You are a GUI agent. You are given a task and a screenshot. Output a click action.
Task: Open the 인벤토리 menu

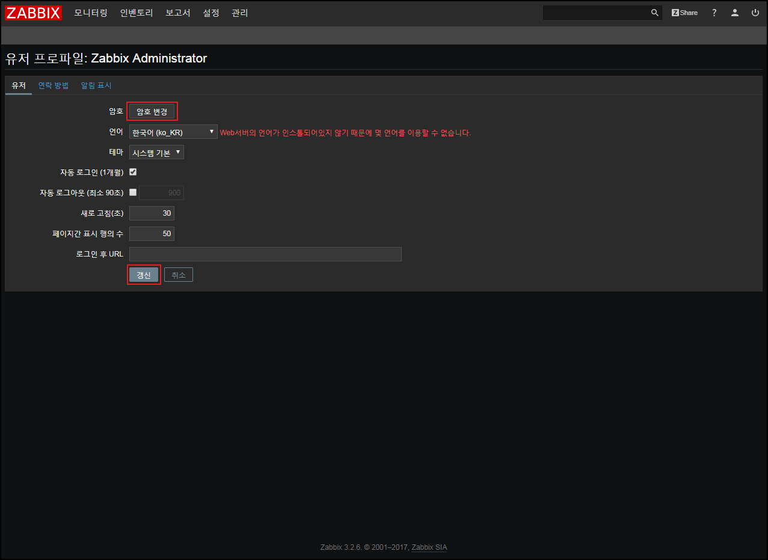(x=137, y=13)
